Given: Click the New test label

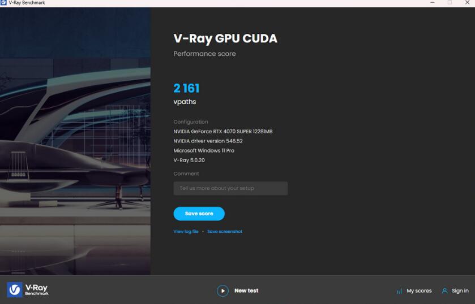Looking at the screenshot, I should click(246, 290).
